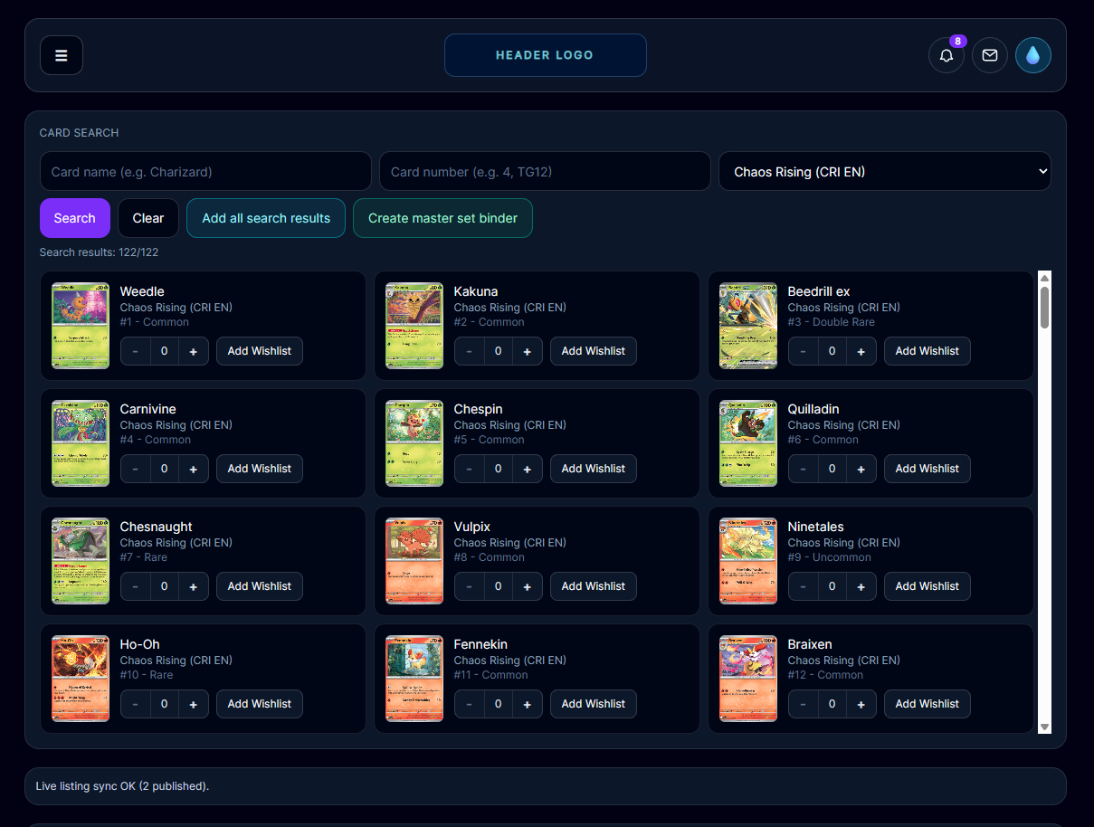The height and width of the screenshot is (827, 1094).
Task: Open the Beedrill ex card thumbnail
Action: 748,326
